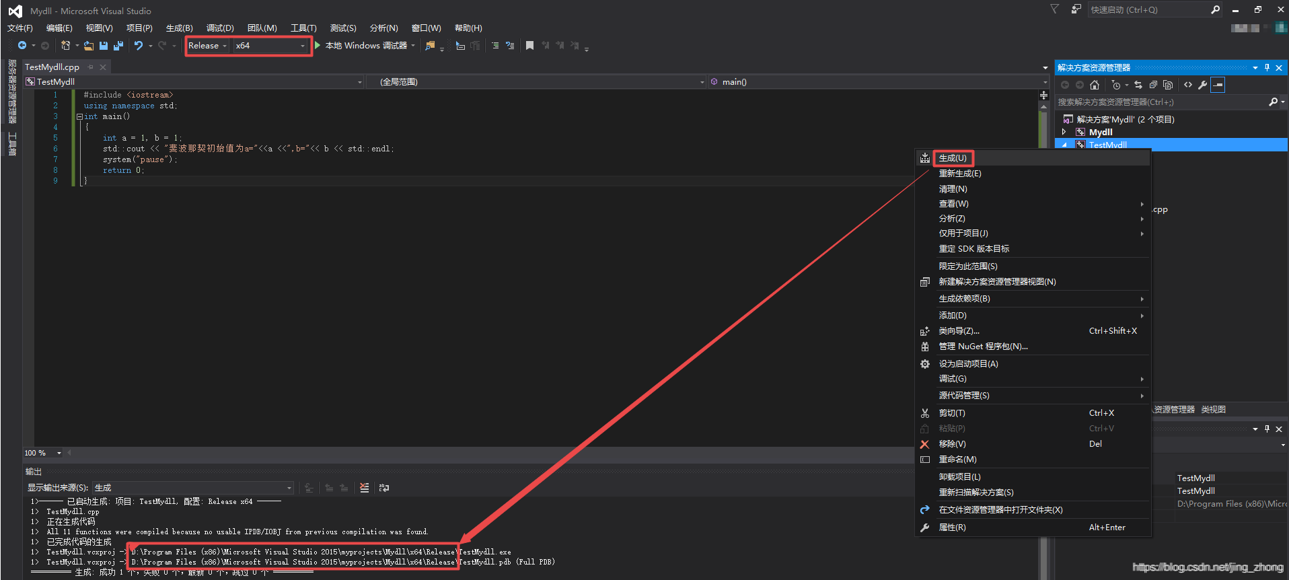Save the current file via floppy icon

[x=104, y=46]
